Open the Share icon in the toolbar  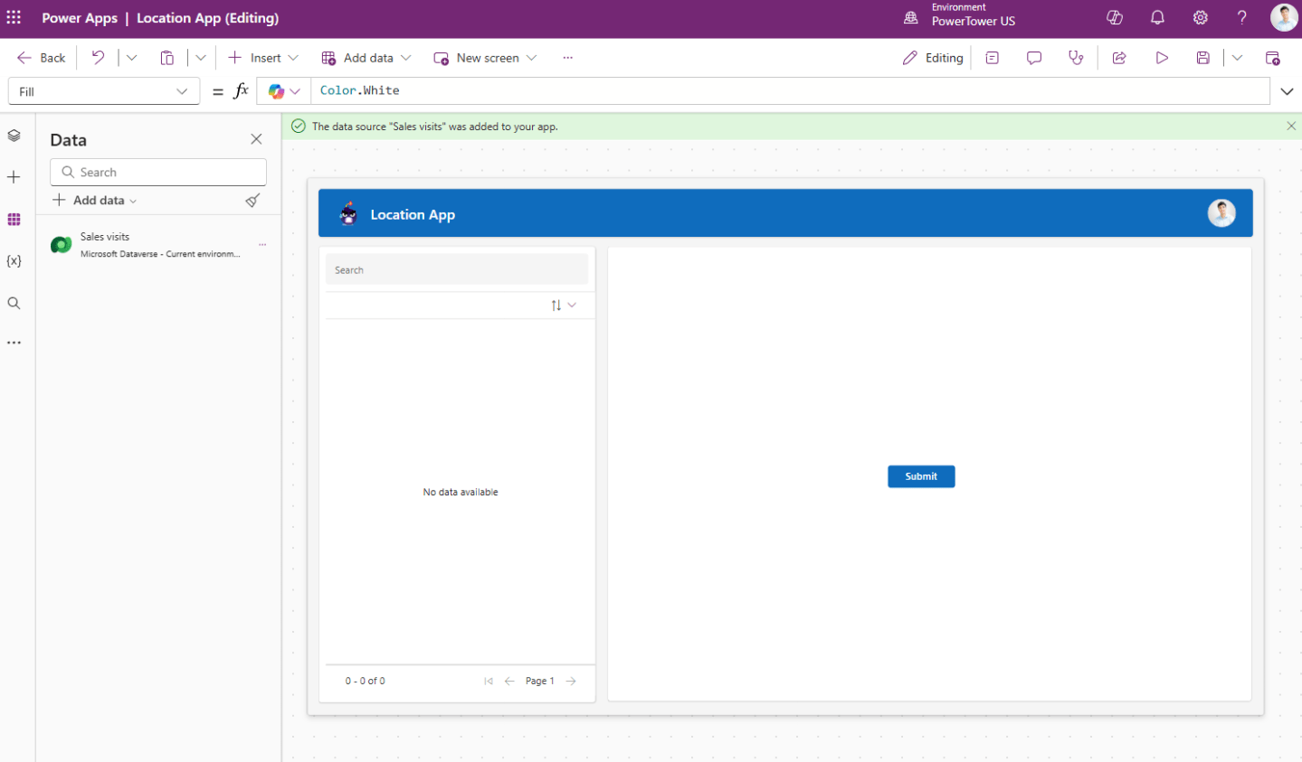tap(1118, 57)
